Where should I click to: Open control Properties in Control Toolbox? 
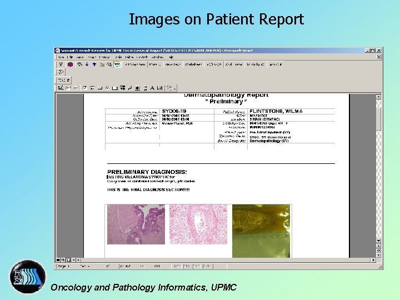point(68,88)
